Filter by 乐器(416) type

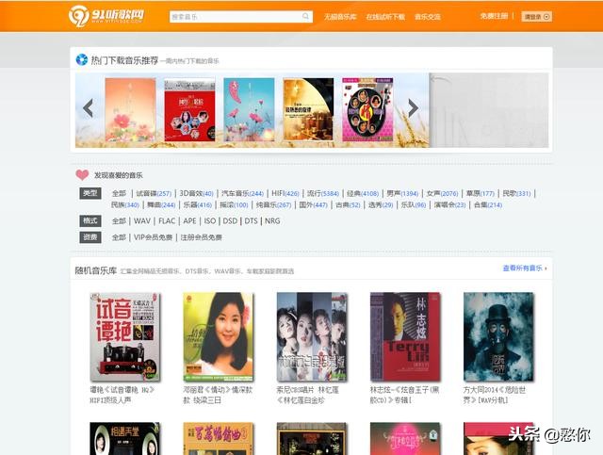pos(197,205)
